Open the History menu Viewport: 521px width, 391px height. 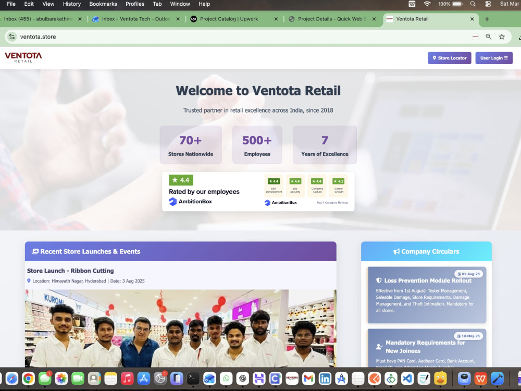tap(72, 4)
